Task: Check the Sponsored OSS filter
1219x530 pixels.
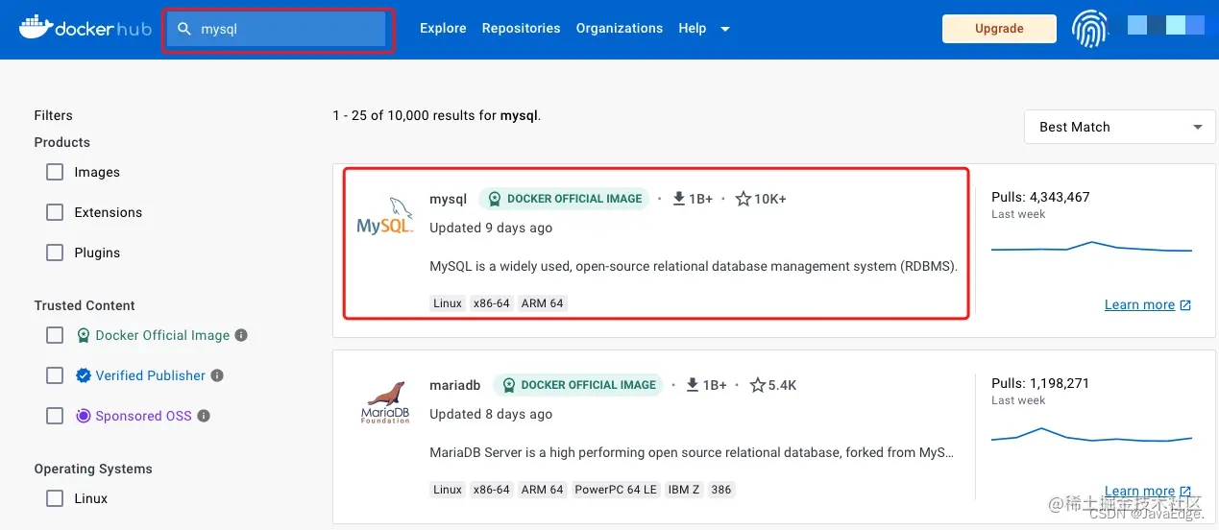Action: click(x=55, y=416)
